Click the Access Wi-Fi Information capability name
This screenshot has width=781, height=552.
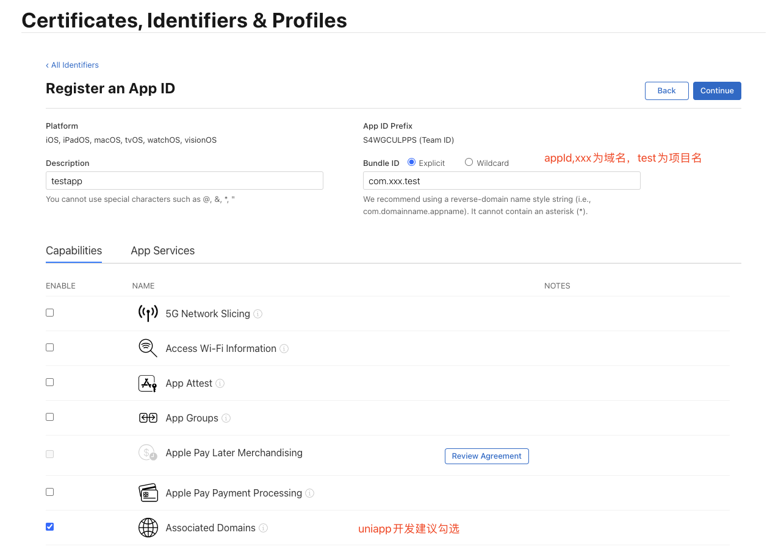[x=221, y=348]
